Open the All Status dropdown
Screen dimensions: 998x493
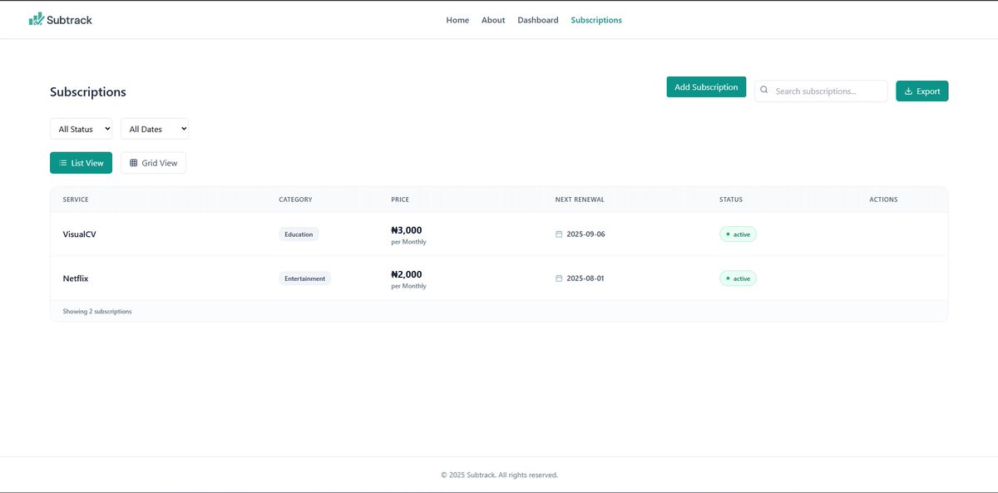coord(81,129)
